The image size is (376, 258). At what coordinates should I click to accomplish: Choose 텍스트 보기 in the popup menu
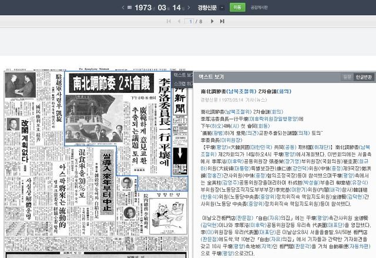[x=183, y=75]
